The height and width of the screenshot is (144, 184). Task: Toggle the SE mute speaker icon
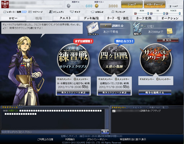click(151, 14)
